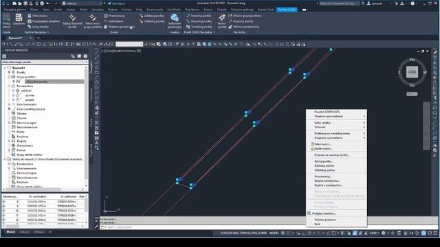Choose Wybierz podobne in context menu

point(325,220)
